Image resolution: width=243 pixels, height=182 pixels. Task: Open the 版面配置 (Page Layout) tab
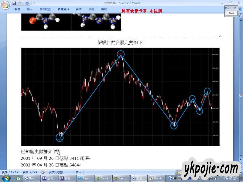(45, 9)
